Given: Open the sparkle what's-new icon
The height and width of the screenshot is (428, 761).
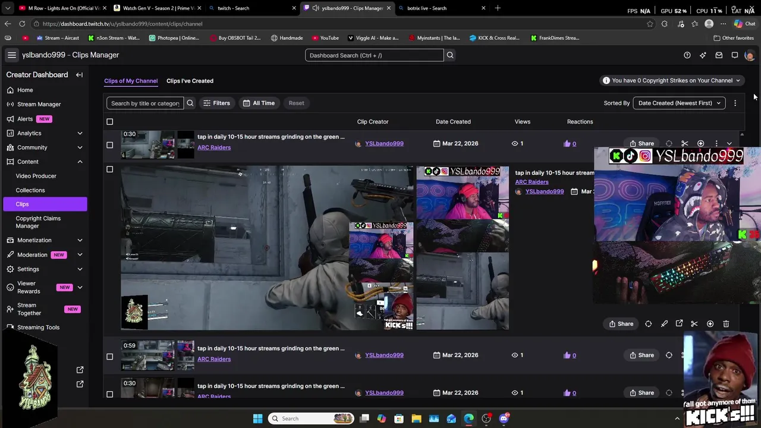Looking at the screenshot, I should click(x=703, y=55).
